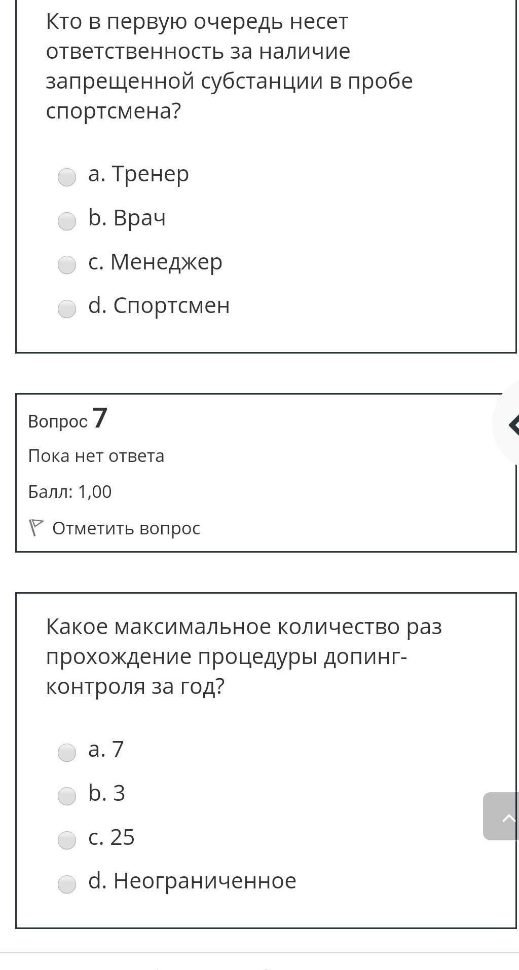This screenshot has height=970, width=519.
Task: Click the Вопрос 7 heading
Action: (68, 419)
